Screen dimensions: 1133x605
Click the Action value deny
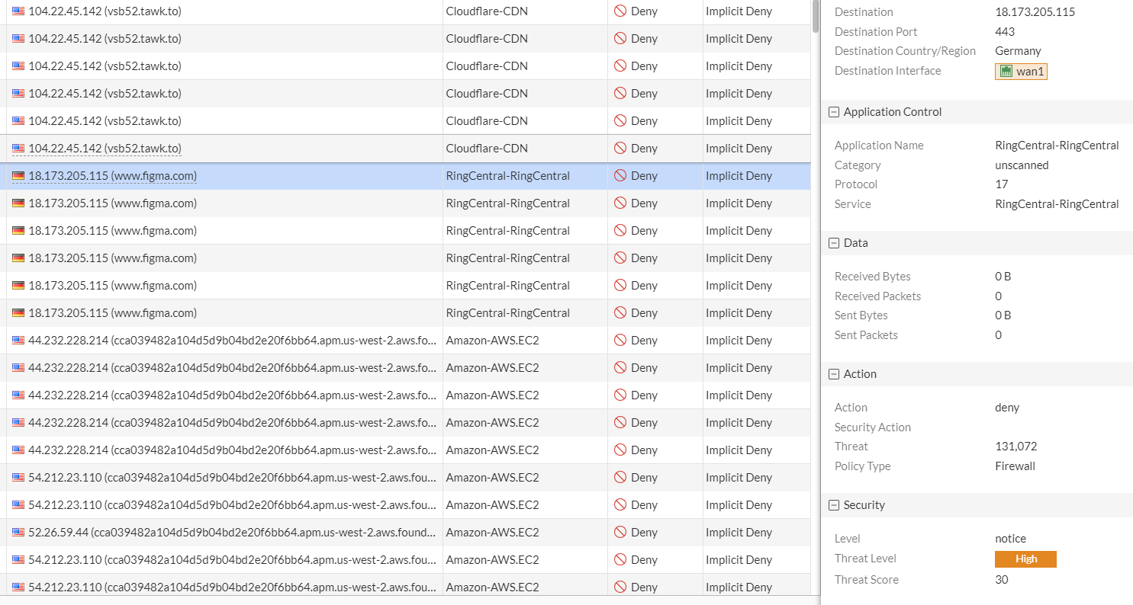pyautogui.click(x=1007, y=408)
